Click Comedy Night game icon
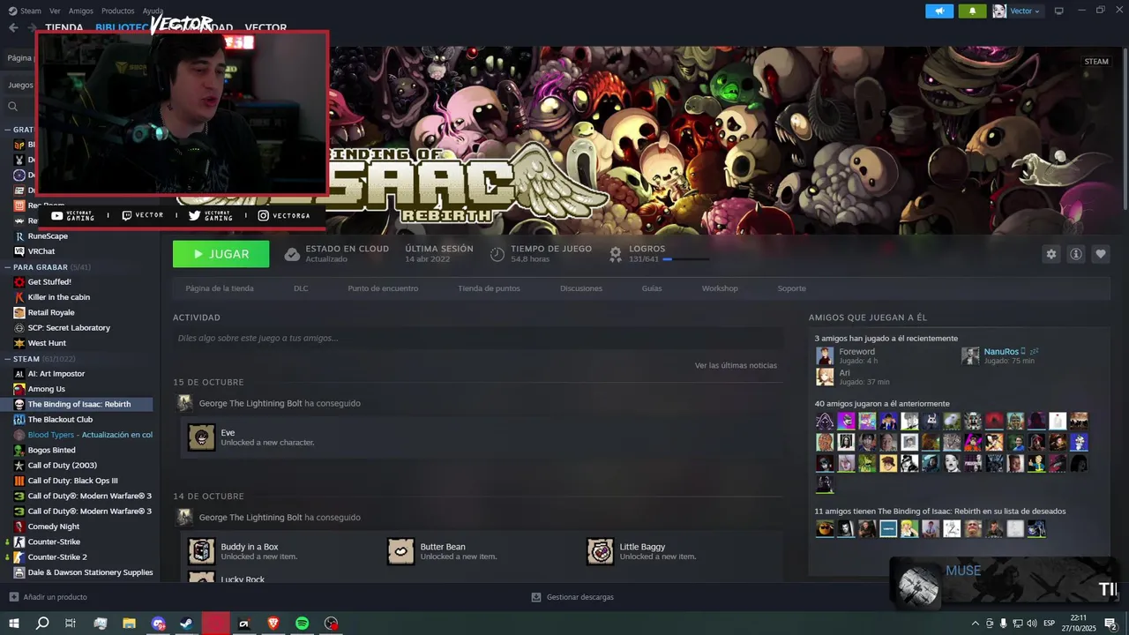 click(19, 527)
